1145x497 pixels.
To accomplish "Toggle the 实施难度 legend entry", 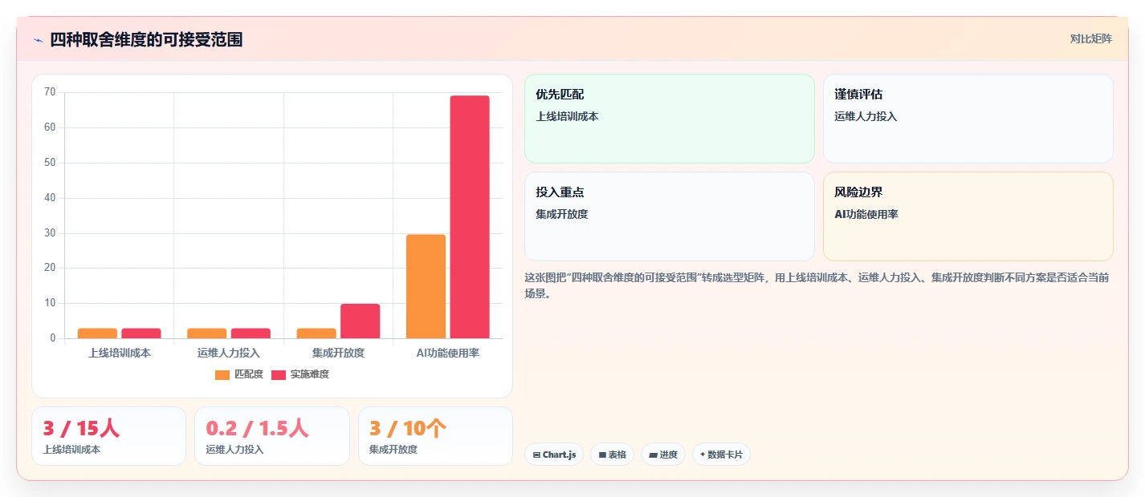I will pyautogui.click(x=300, y=374).
